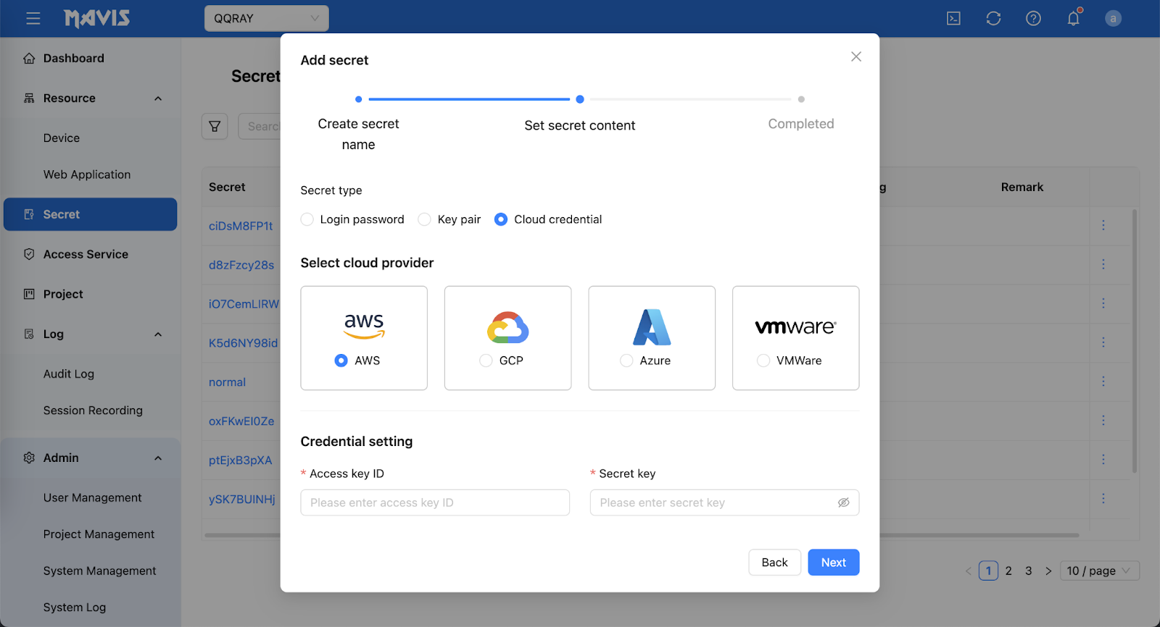Open row actions for K5d6NY98id row

[1103, 342]
